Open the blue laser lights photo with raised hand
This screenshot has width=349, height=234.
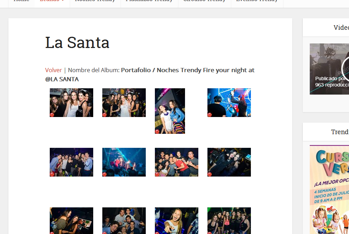[229, 103]
